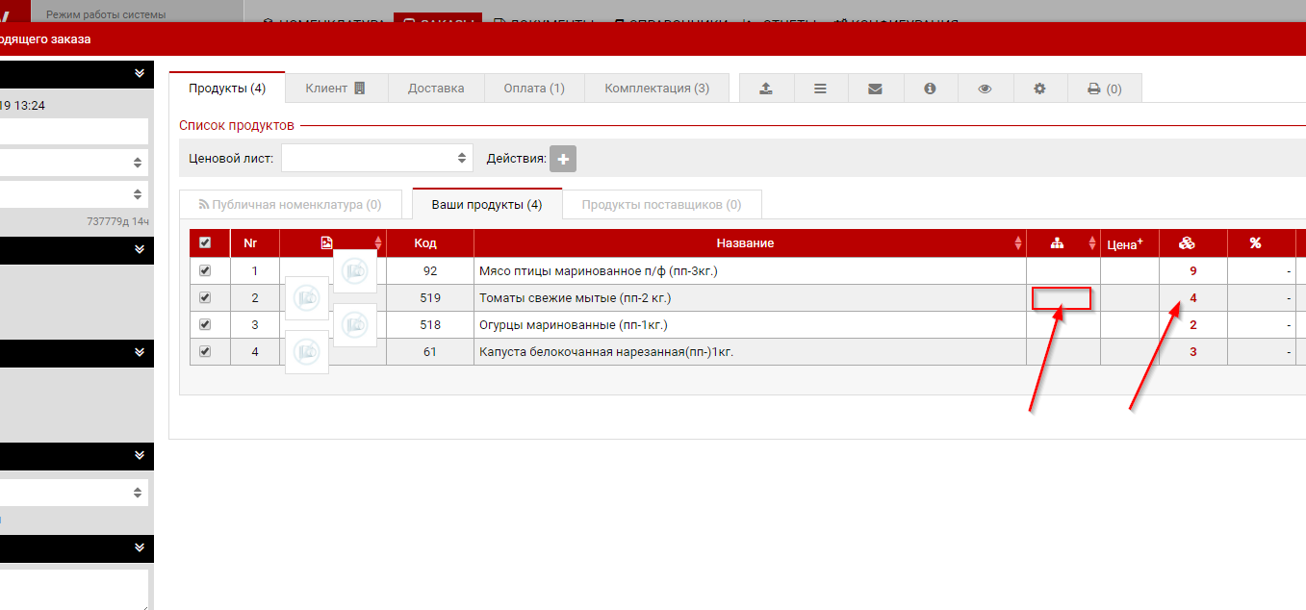This screenshot has width=1306, height=610.
Task: Click the info circle icon tab
Action: point(930,89)
